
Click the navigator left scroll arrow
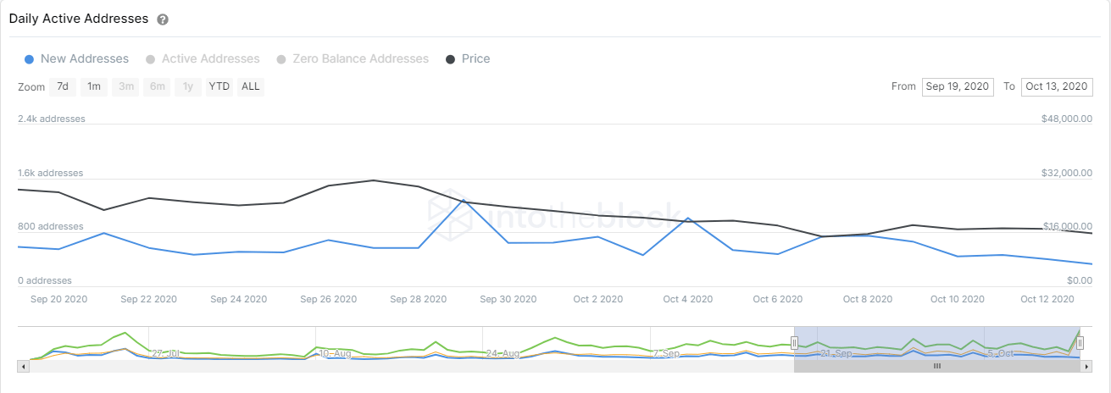[x=22, y=366]
